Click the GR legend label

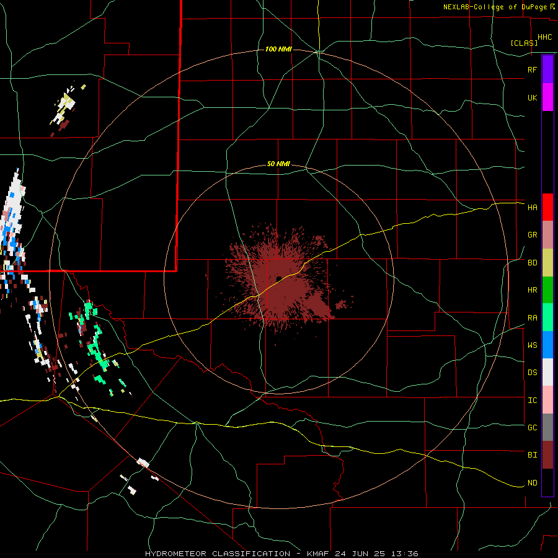click(x=532, y=235)
